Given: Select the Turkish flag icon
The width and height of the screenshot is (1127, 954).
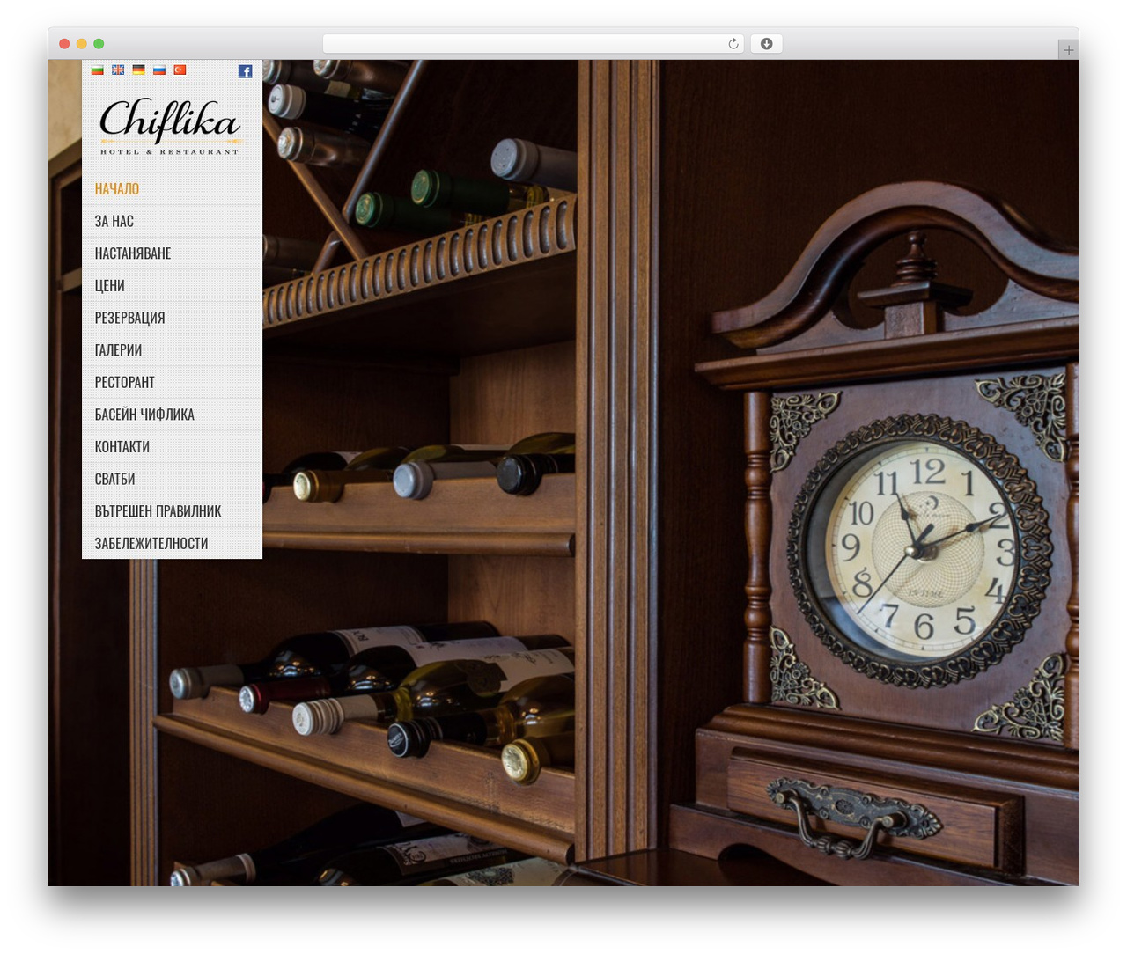Looking at the screenshot, I should click(180, 70).
